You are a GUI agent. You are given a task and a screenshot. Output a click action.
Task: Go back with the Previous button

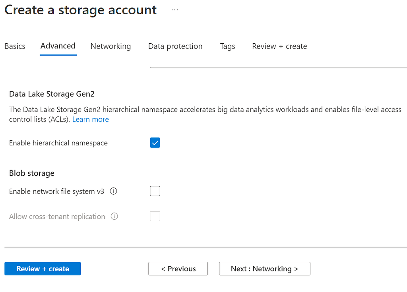pos(178,269)
